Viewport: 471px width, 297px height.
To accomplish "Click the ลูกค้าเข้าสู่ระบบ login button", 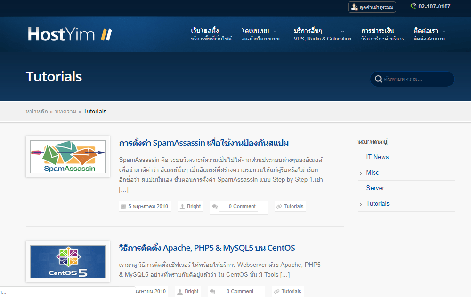I will [372, 7].
